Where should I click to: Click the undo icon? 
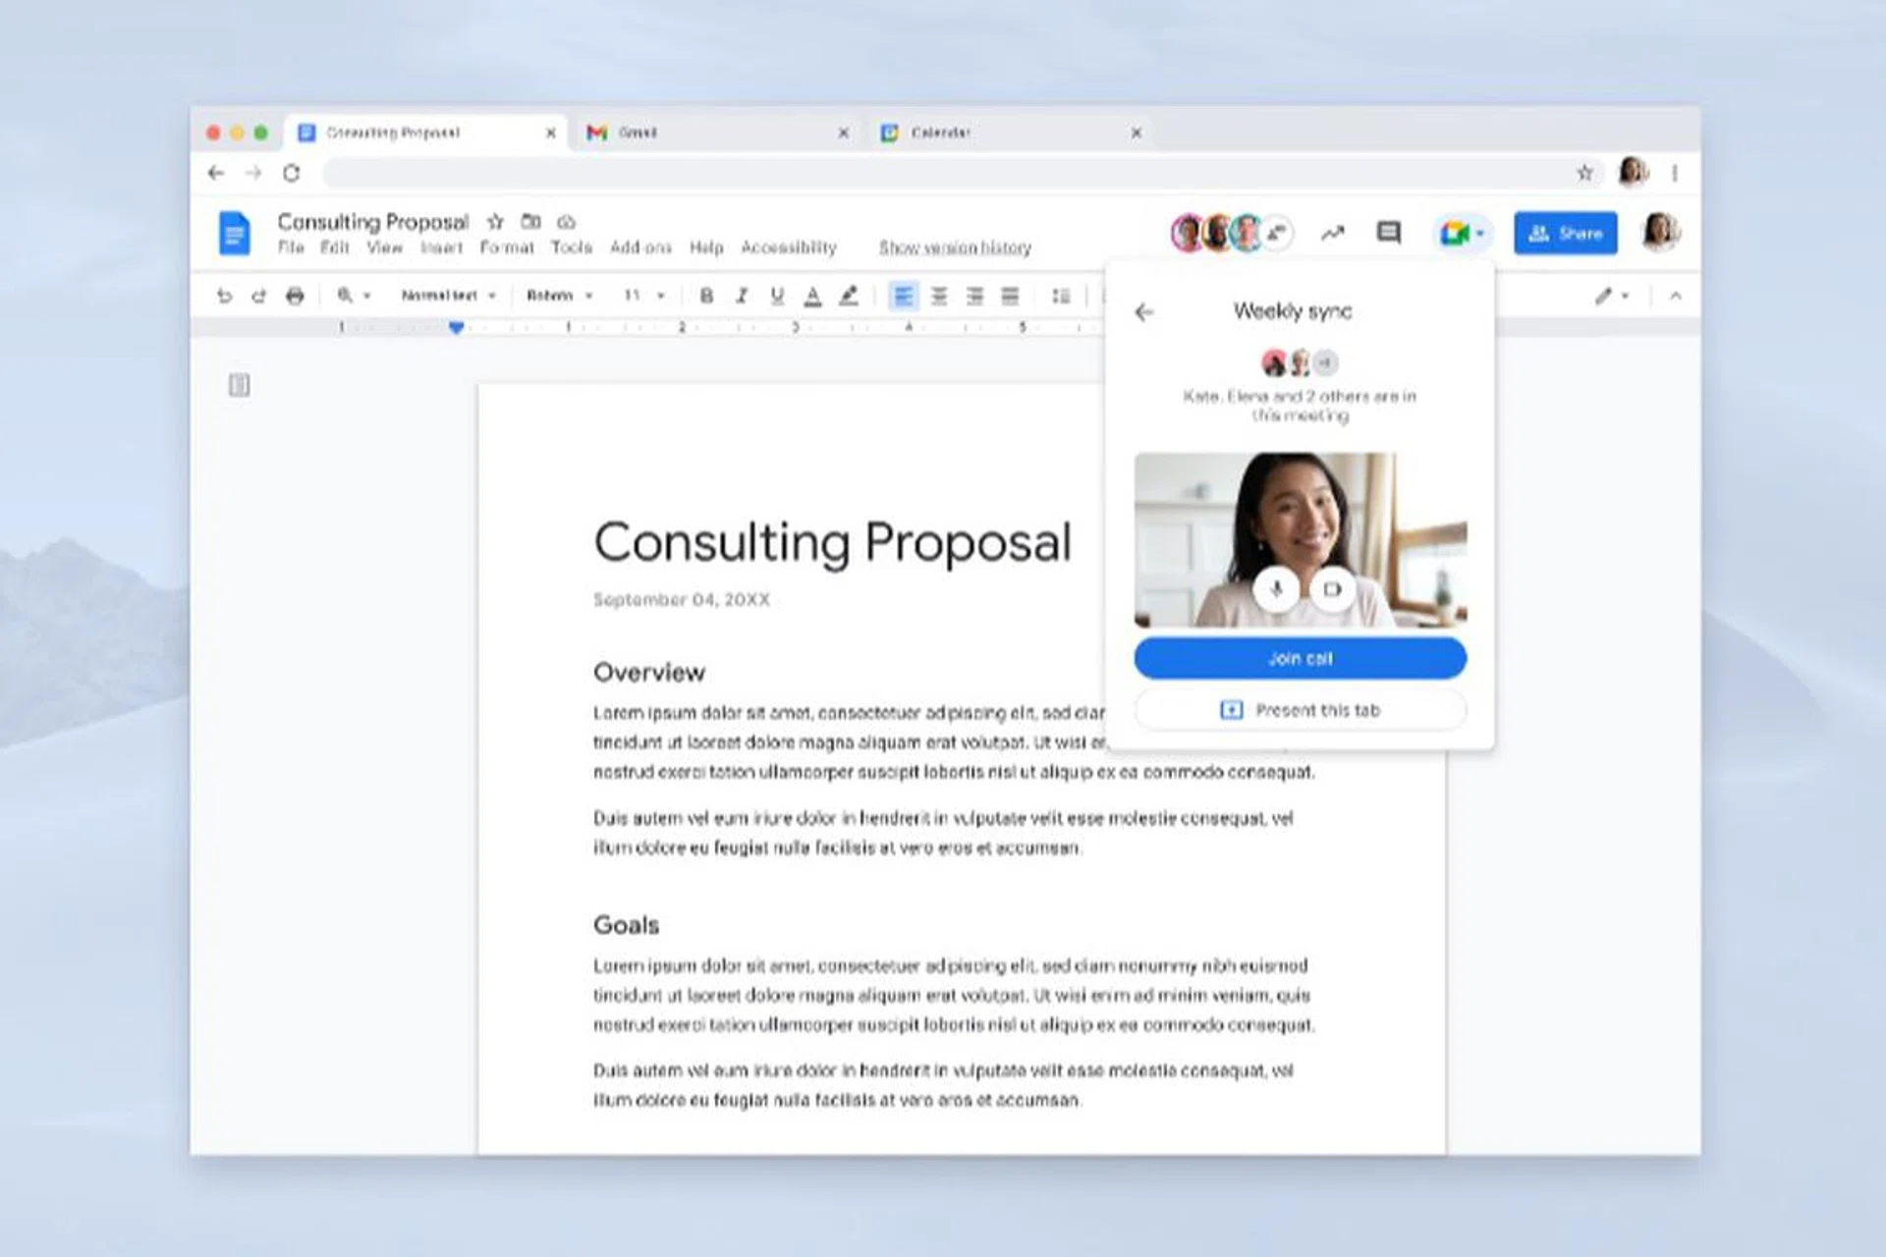tap(224, 296)
